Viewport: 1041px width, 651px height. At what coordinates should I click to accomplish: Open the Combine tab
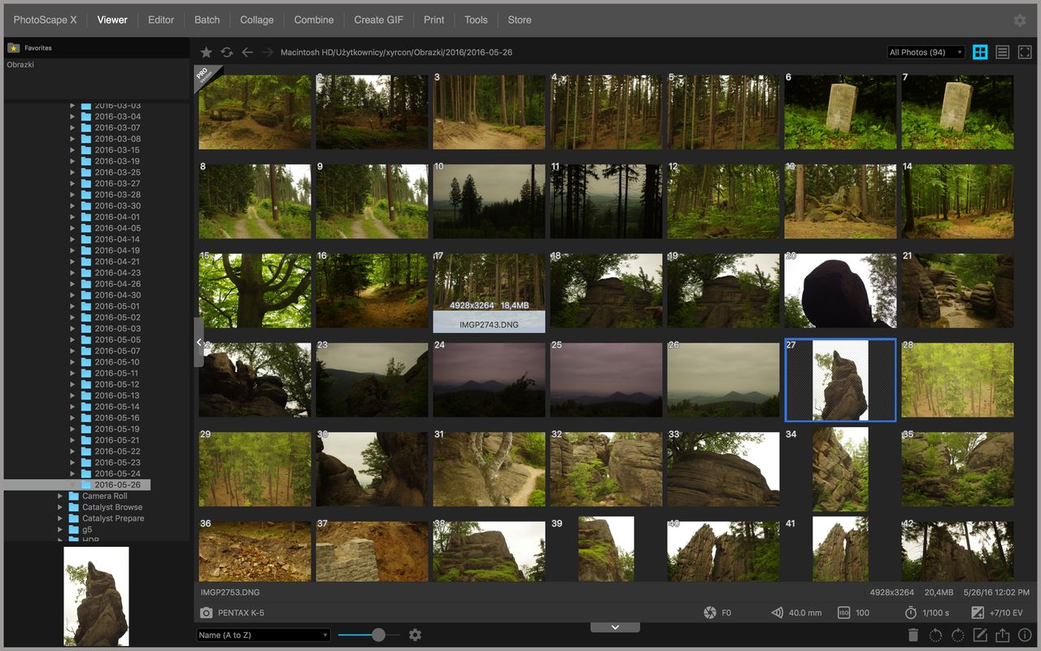(x=314, y=20)
